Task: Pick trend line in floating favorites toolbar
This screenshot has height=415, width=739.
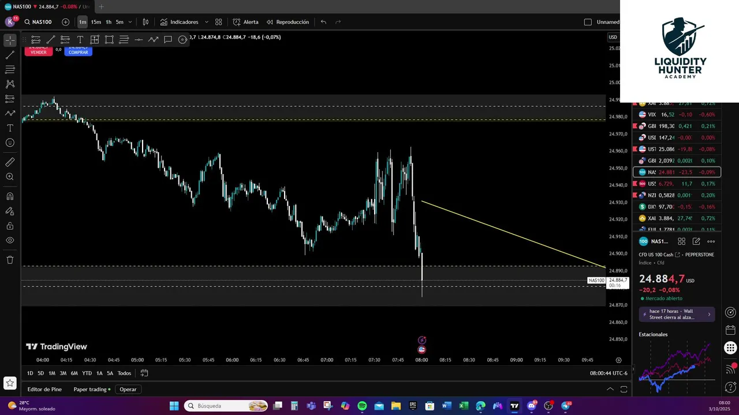Action: coord(50,39)
